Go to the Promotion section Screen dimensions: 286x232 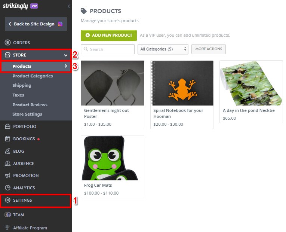point(26,175)
